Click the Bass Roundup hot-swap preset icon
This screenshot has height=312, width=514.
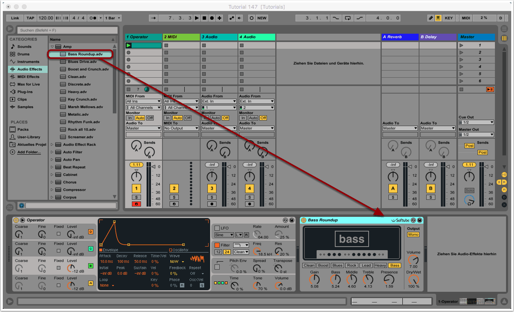coord(413,220)
